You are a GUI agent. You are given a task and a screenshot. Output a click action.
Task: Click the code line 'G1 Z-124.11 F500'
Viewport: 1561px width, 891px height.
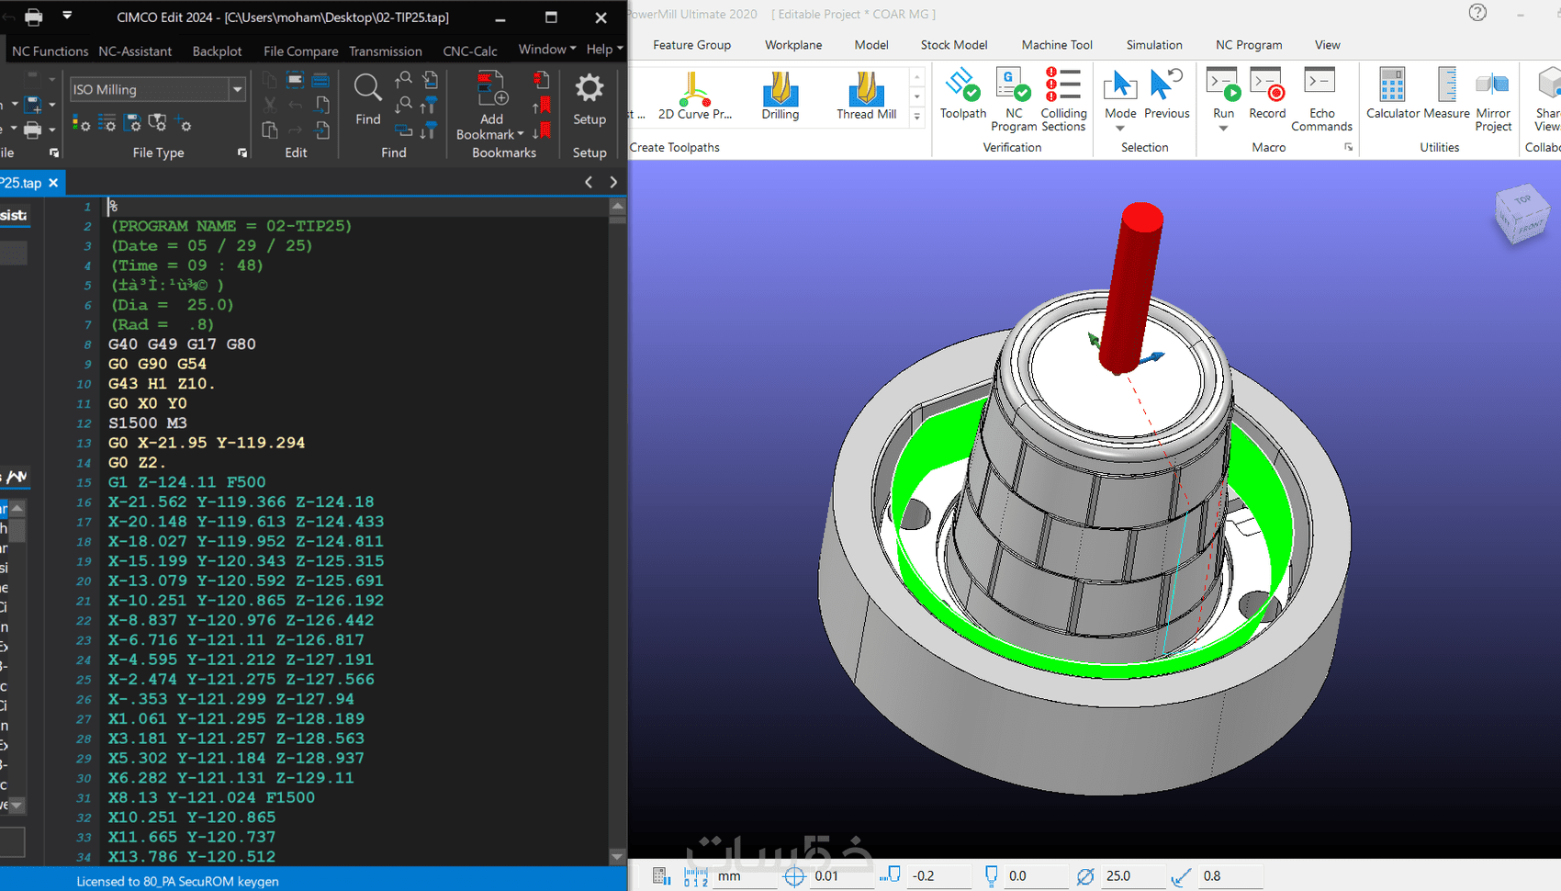pos(187,482)
